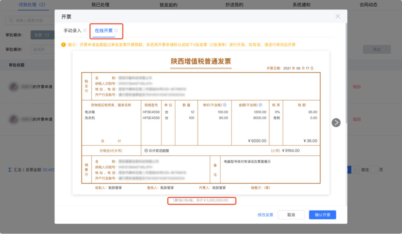Switch to the 手动录入 tab
The height and width of the screenshot is (234, 402).
(x=72, y=31)
